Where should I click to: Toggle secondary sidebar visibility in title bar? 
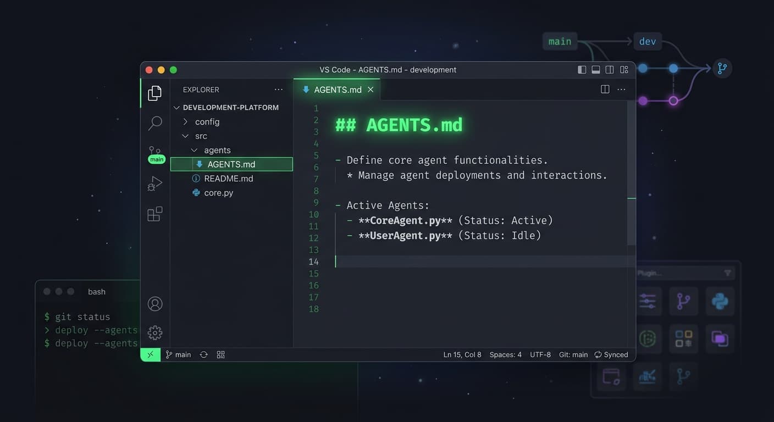[610, 70]
